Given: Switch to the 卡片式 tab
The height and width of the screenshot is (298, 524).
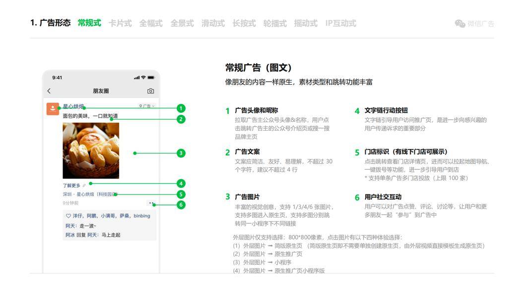Looking at the screenshot, I should click(120, 23).
